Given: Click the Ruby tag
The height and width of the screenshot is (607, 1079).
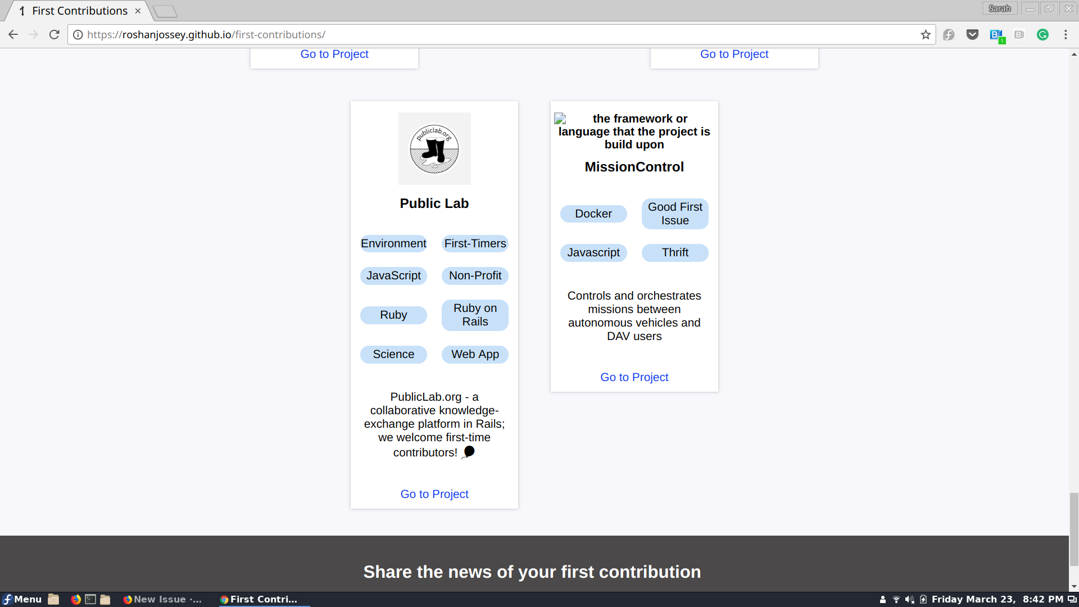Looking at the screenshot, I should [393, 315].
